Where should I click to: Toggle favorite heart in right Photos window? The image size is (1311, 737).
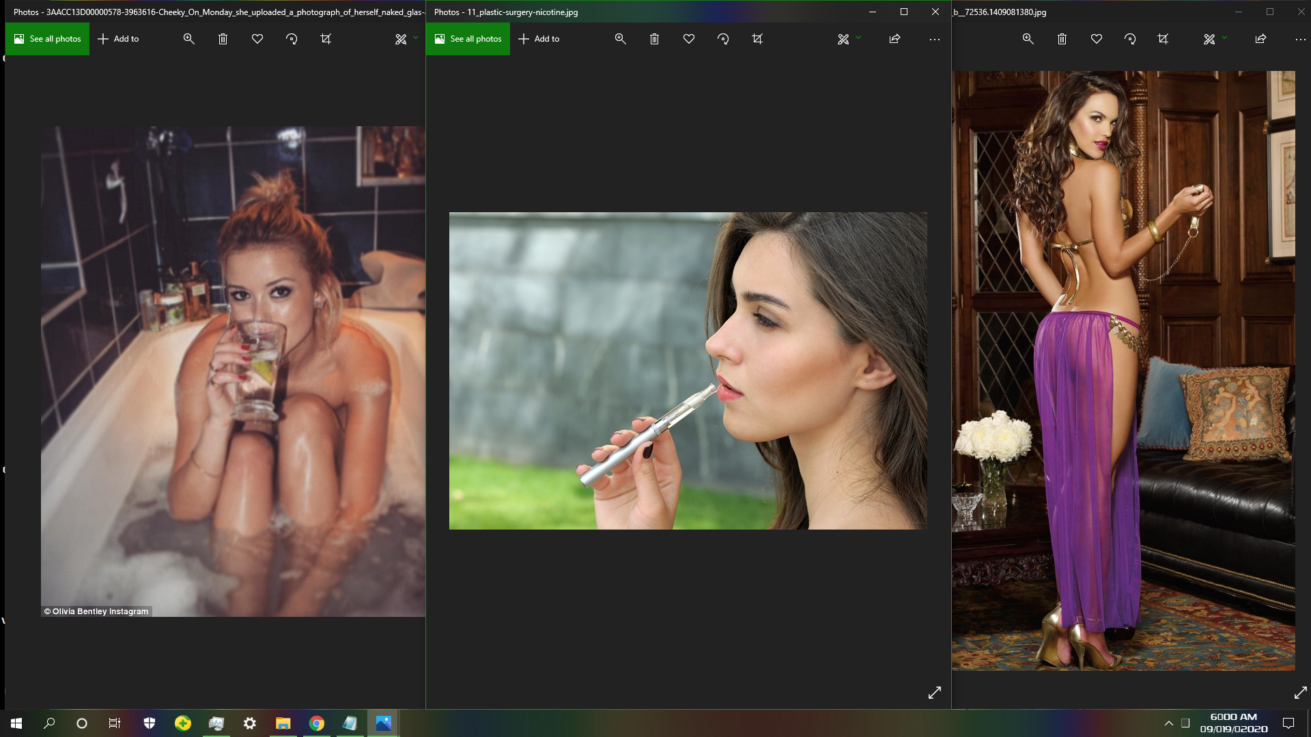[1096, 39]
